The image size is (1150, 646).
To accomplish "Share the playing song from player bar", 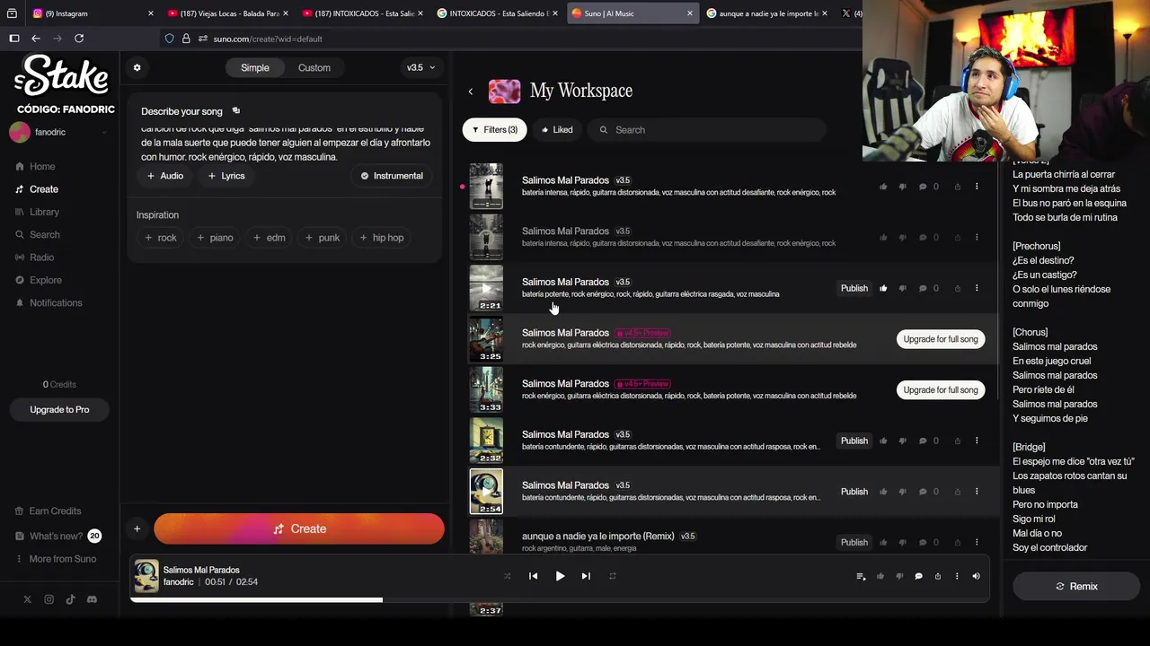I will click(x=937, y=576).
